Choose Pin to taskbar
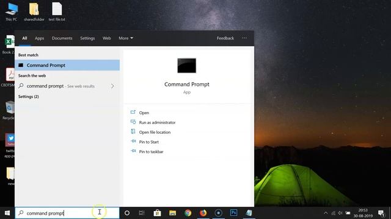The height and width of the screenshot is (219, 391). click(151, 151)
